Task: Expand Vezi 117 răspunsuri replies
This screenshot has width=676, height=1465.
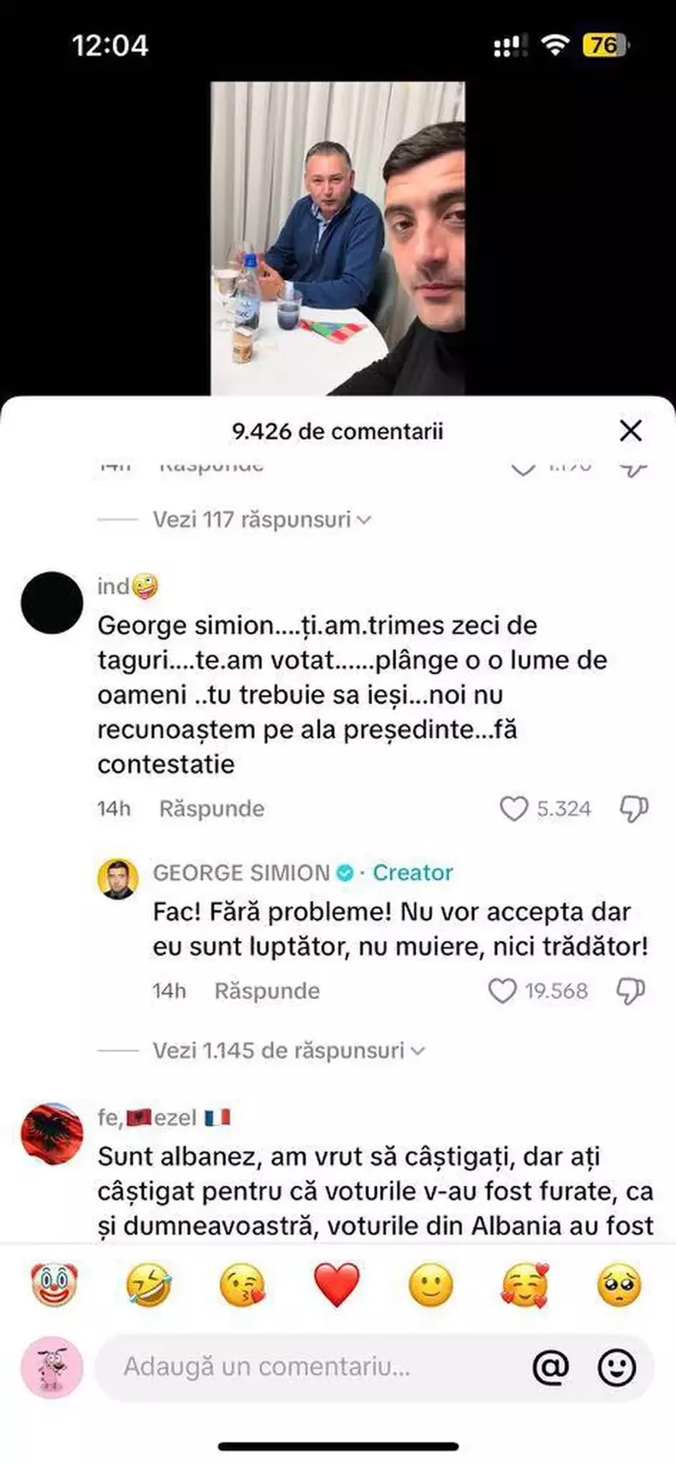Action: (261, 519)
